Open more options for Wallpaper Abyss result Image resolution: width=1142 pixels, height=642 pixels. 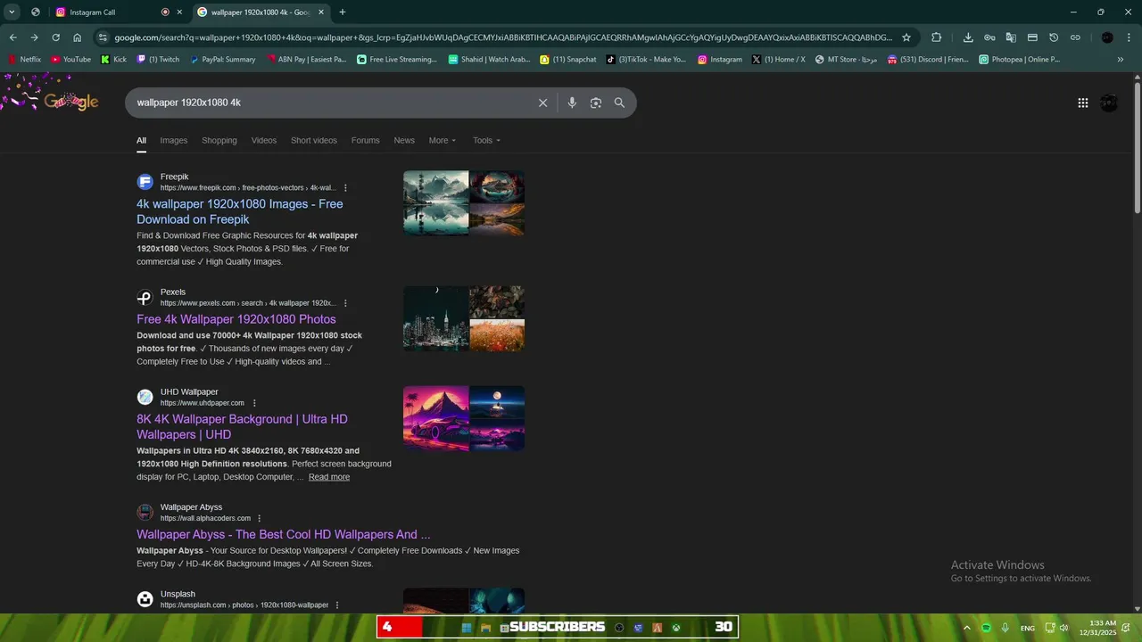tap(260, 518)
